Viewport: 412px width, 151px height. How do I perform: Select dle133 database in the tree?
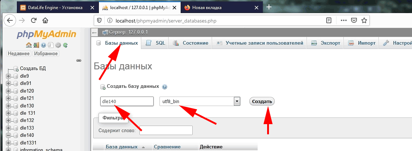[27, 128]
